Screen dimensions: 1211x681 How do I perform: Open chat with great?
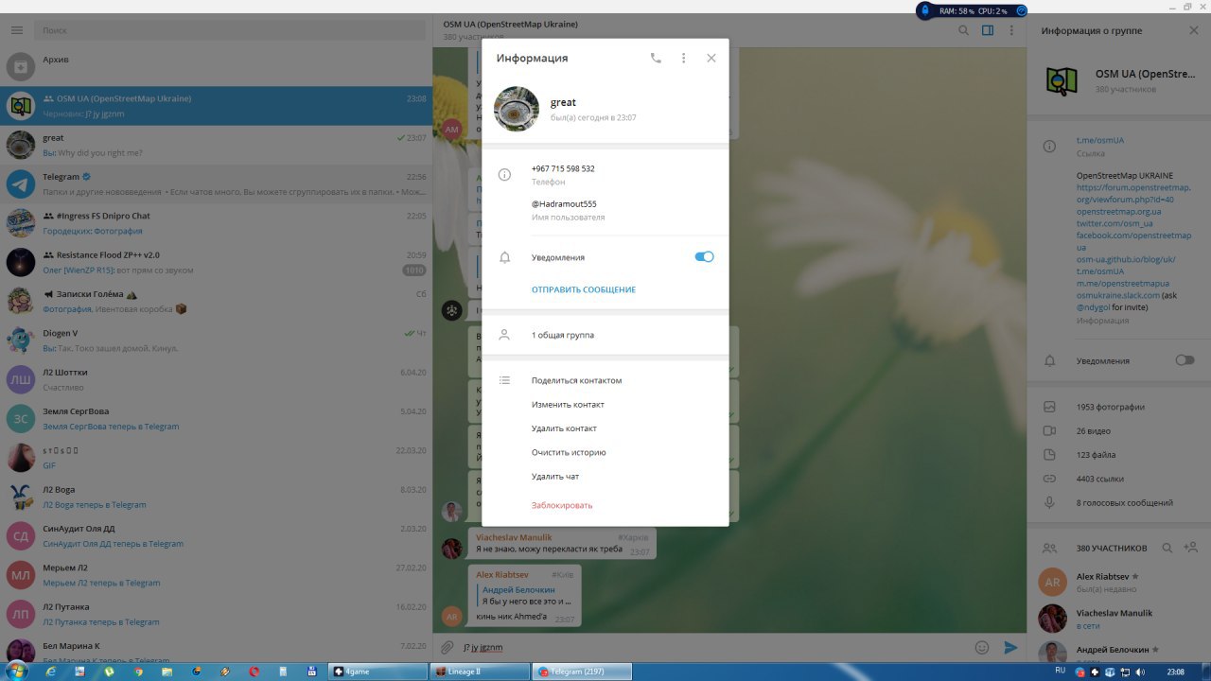pos(217,145)
